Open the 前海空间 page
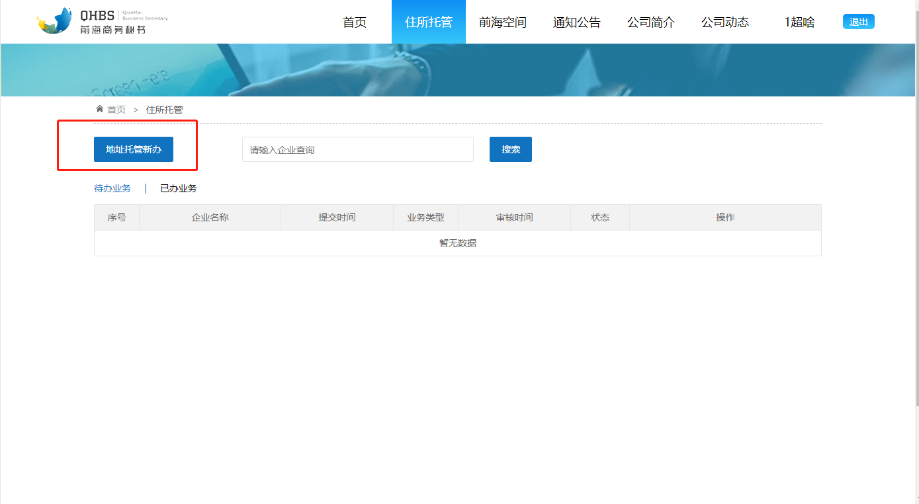This screenshot has height=504, width=919. [503, 22]
